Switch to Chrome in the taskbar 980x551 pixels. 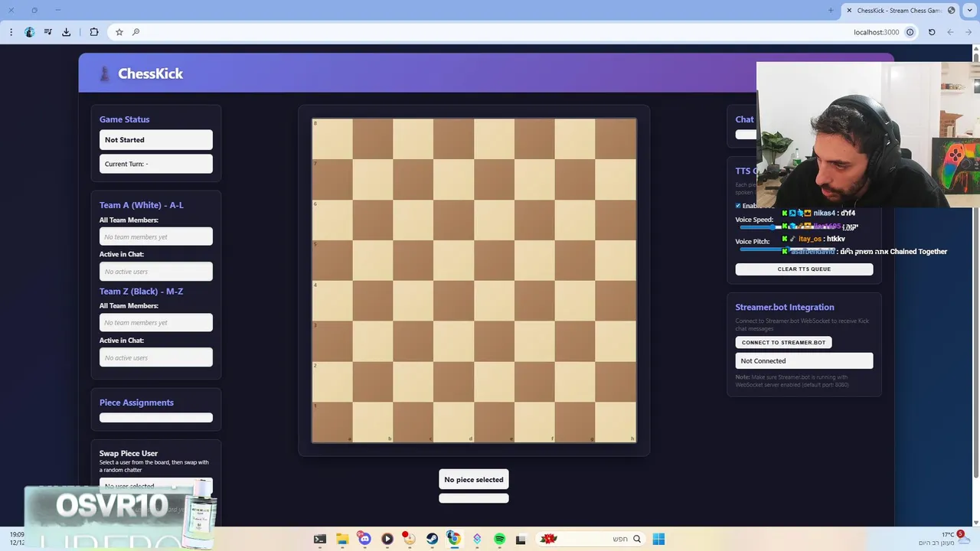click(x=454, y=539)
